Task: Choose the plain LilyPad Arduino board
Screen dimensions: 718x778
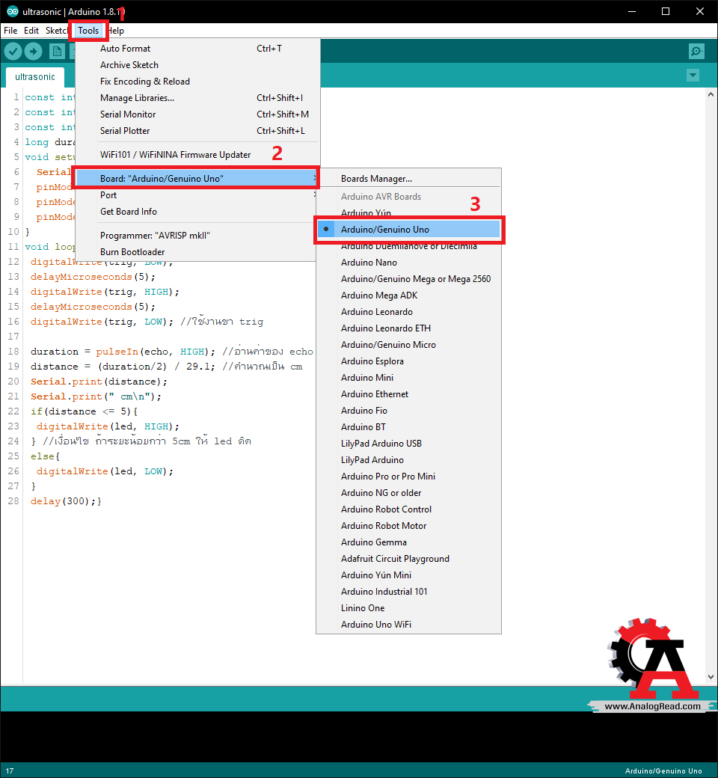Action: 408,460
